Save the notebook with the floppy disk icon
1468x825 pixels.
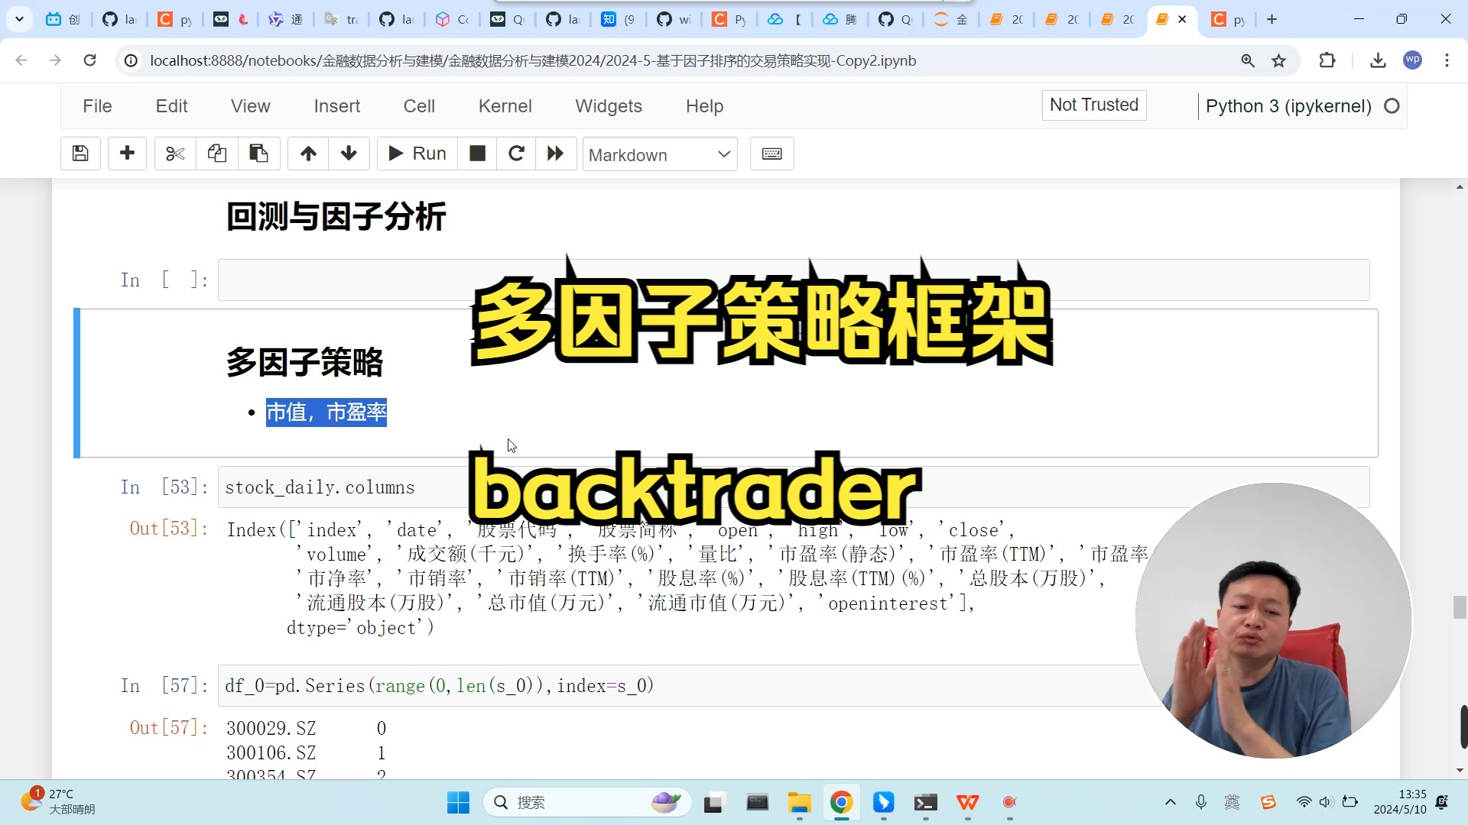pos(80,154)
